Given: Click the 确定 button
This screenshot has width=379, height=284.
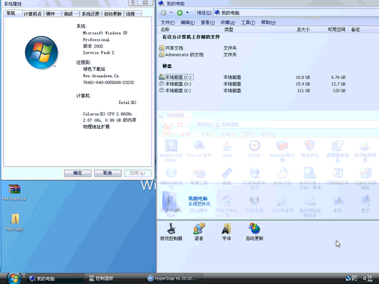Looking at the screenshot, I should [78, 173].
